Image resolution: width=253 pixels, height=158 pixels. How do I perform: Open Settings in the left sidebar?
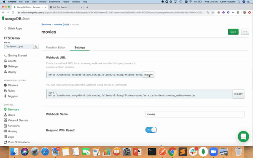pos(11,67)
